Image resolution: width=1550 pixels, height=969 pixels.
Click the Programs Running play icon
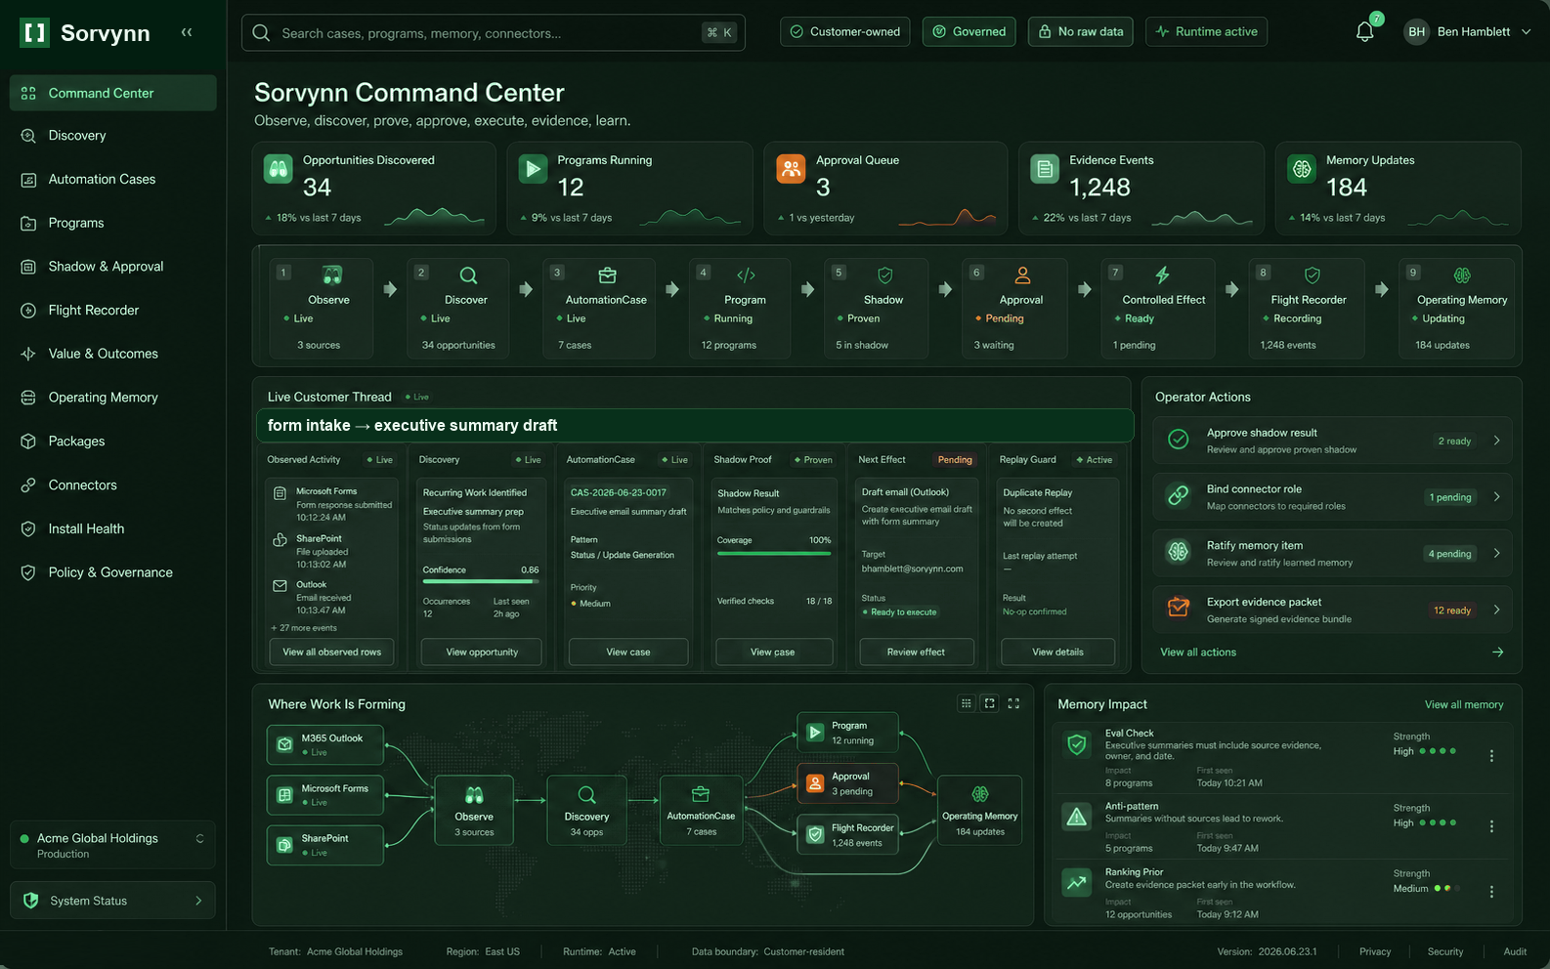pos(533,169)
